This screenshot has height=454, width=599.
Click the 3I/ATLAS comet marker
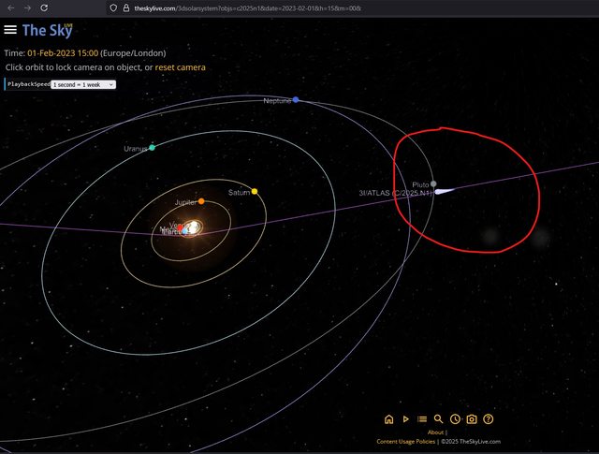(445, 191)
